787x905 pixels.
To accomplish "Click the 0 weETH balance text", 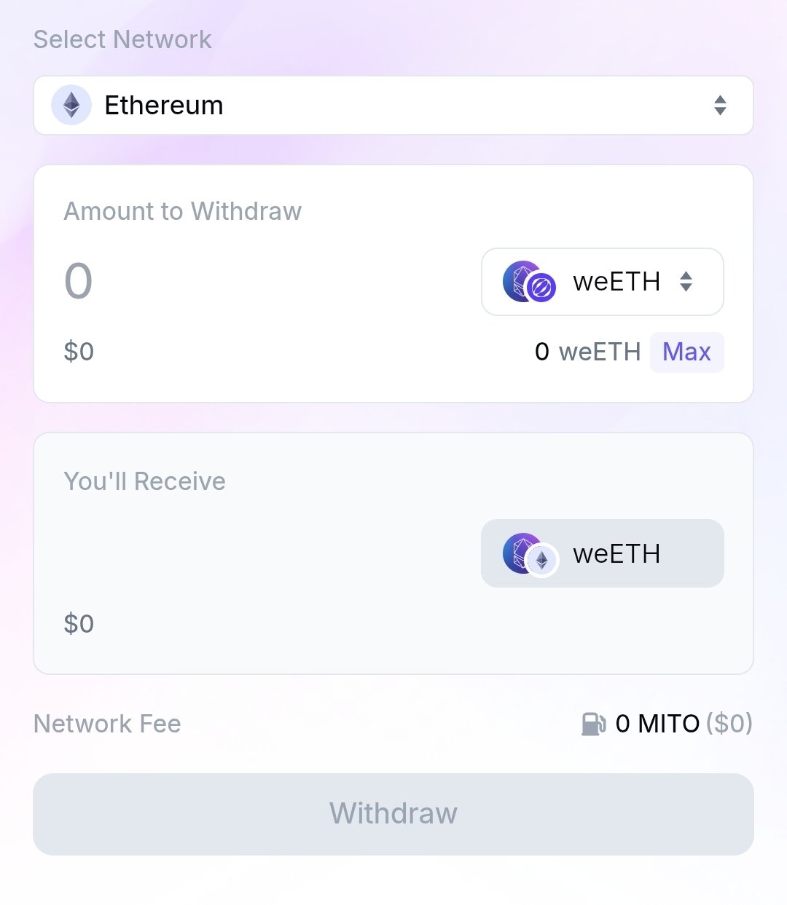I will point(587,352).
